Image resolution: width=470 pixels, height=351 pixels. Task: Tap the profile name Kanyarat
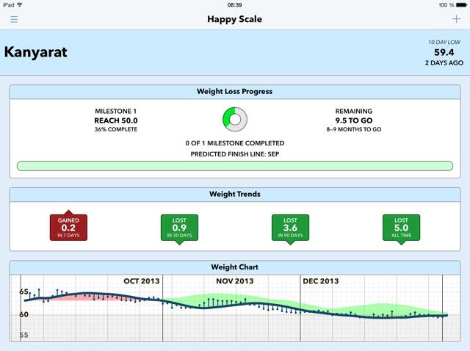coord(36,52)
